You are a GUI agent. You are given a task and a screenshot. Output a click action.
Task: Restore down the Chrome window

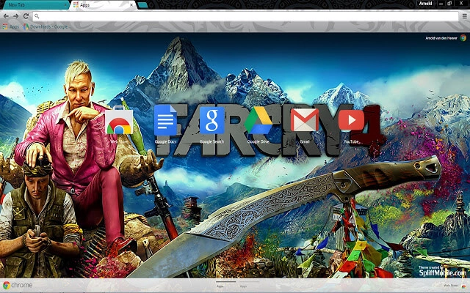click(x=449, y=4)
